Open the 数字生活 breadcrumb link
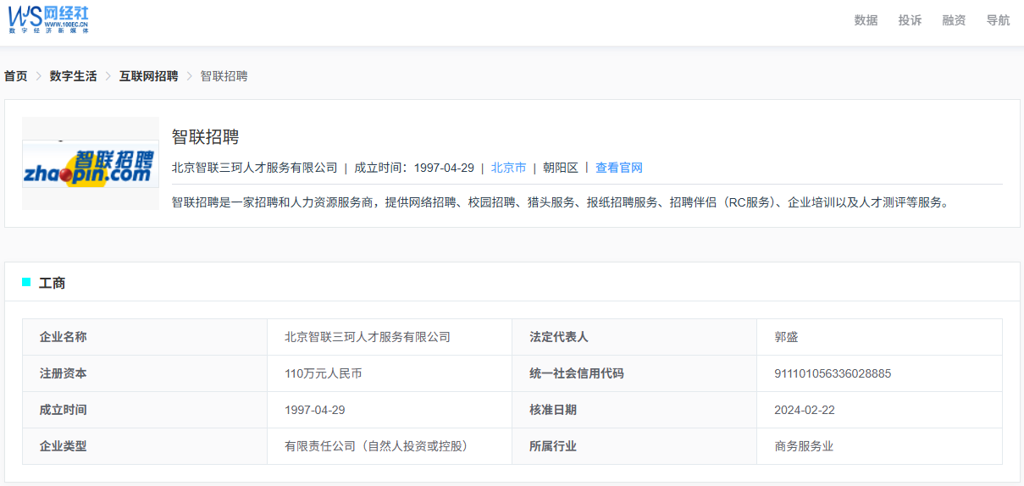Image resolution: width=1024 pixels, height=486 pixels. click(x=73, y=76)
